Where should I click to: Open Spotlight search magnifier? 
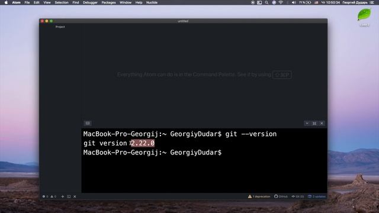pos(266,2)
